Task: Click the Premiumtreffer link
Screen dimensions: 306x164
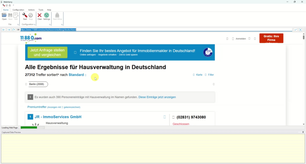Action: [x=37, y=107]
